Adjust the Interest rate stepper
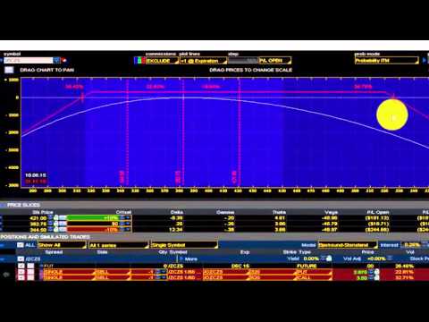 [425, 245]
